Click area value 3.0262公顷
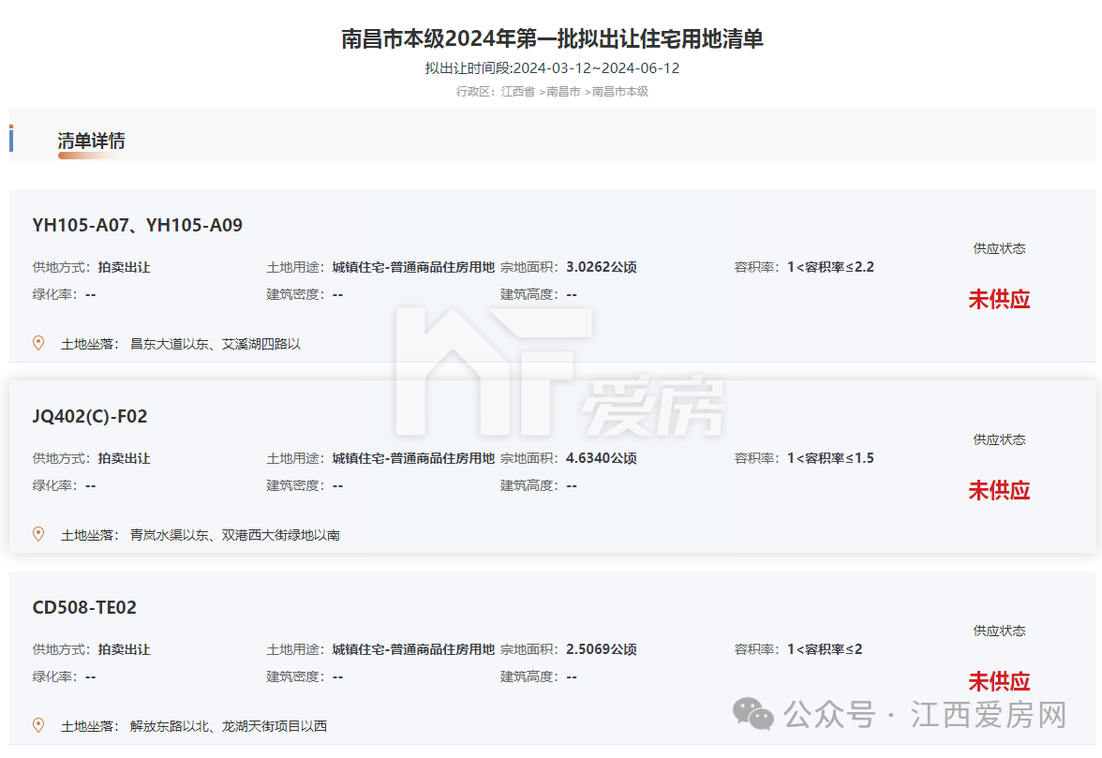Screen dimensions: 1102x758 click(x=602, y=267)
